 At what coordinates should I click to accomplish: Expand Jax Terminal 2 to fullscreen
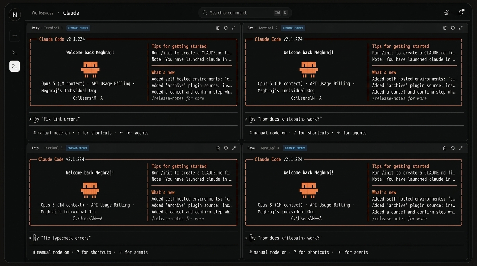tap(461, 28)
